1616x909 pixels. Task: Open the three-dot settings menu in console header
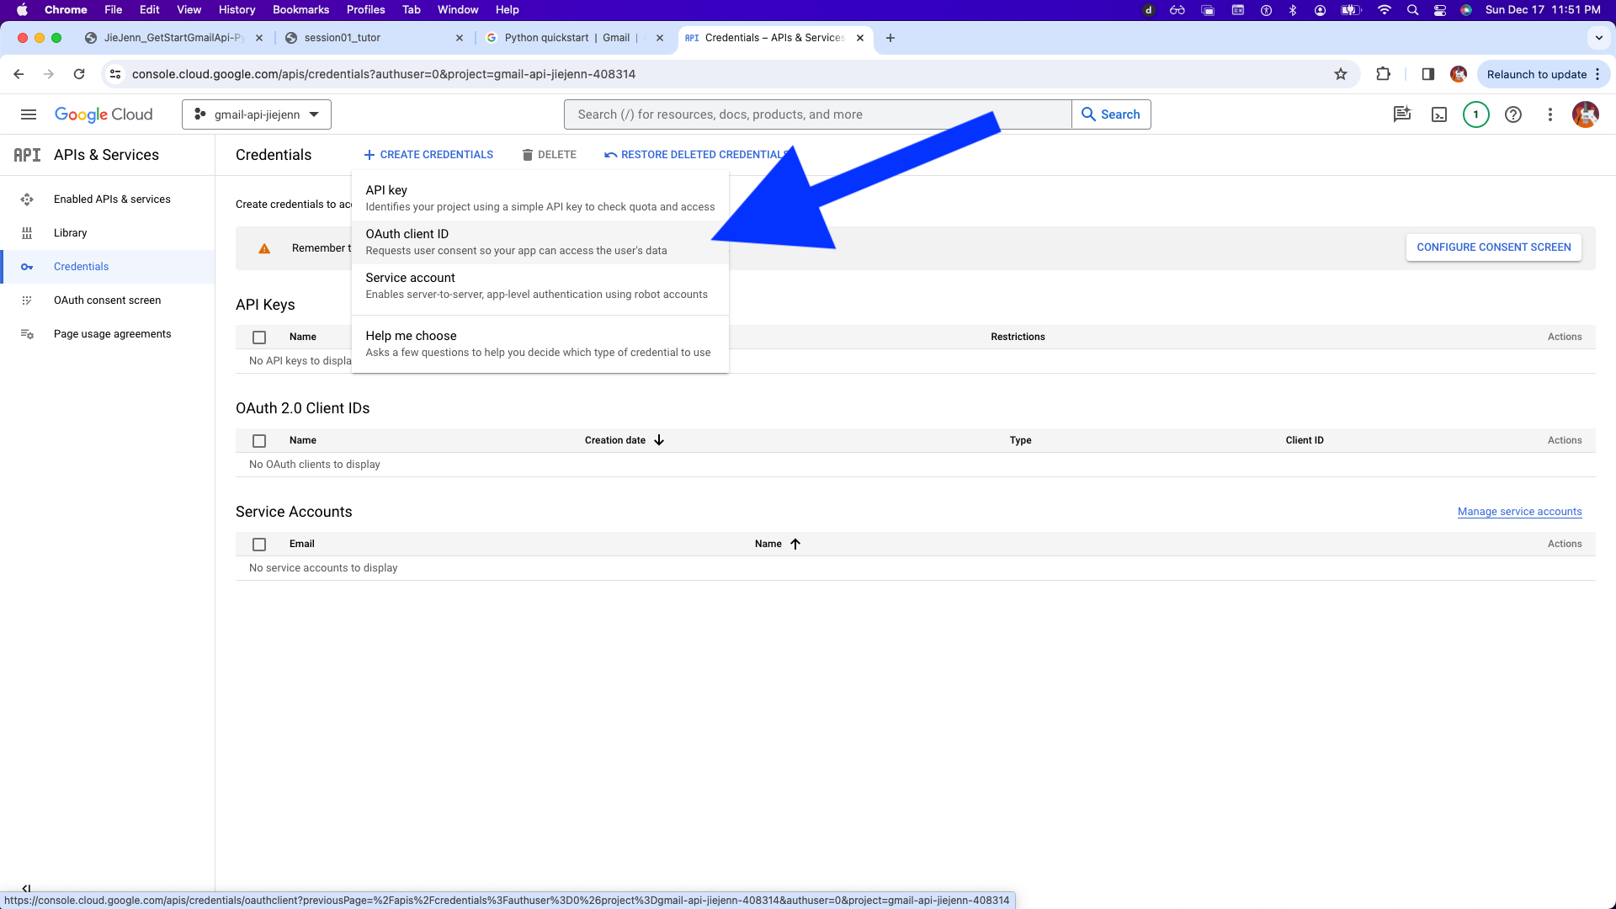pyautogui.click(x=1550, y=114)
